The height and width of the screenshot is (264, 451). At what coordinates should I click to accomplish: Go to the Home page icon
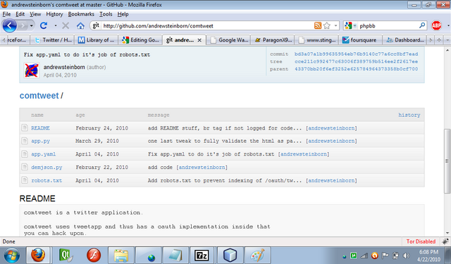click(80, 25)
